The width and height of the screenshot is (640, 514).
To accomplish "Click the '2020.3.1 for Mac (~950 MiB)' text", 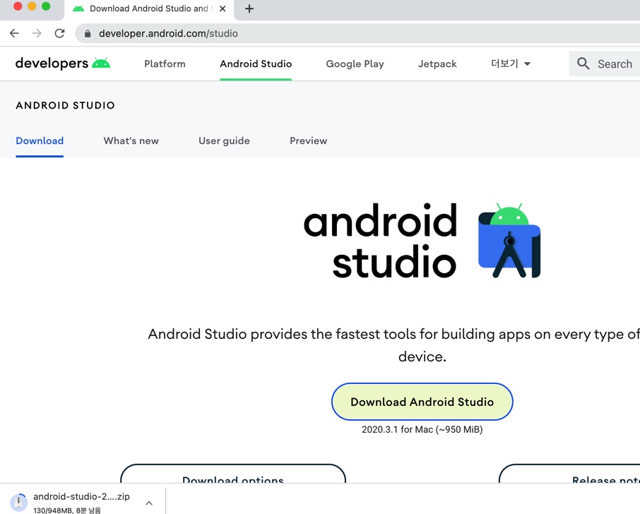I will tap(422, 429).
